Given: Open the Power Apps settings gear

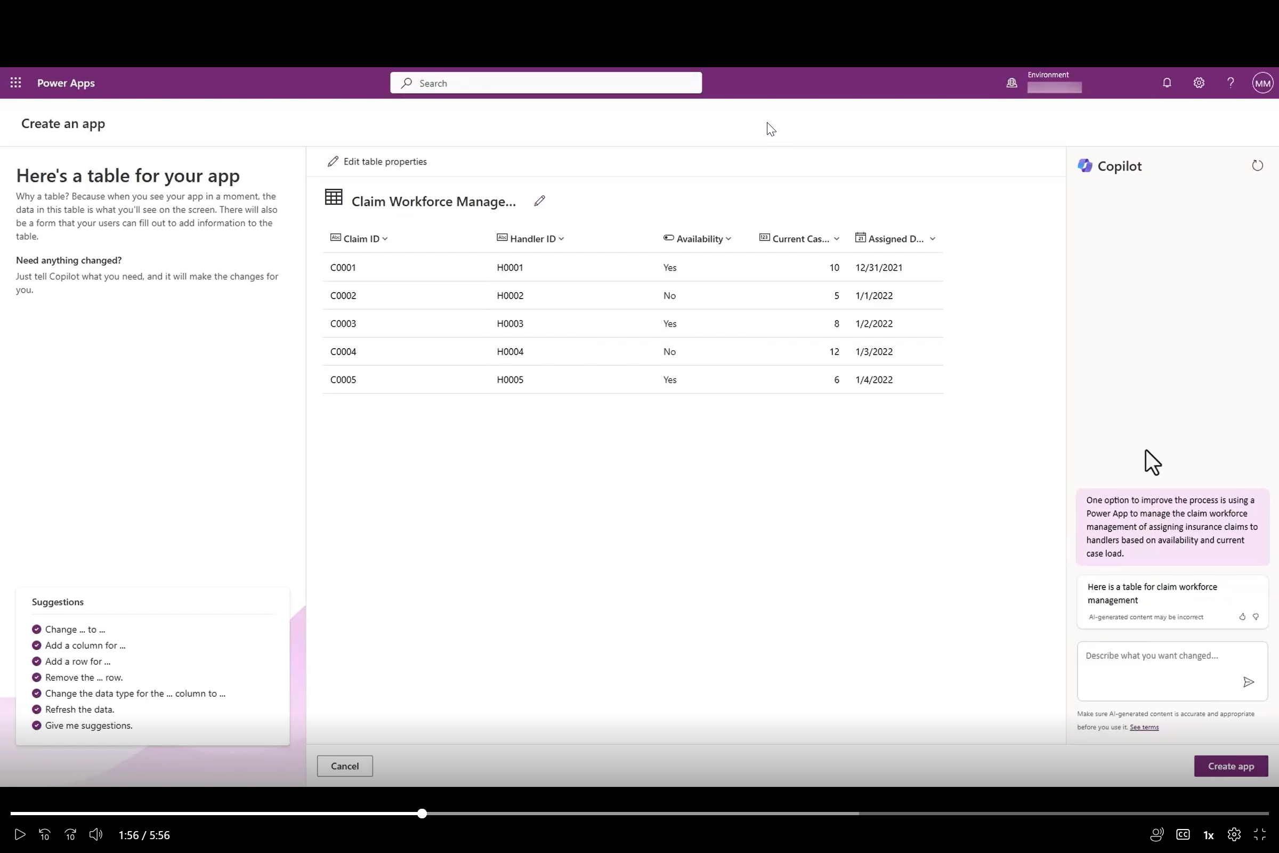Looking at the screenshot, I should point(1199,83).
